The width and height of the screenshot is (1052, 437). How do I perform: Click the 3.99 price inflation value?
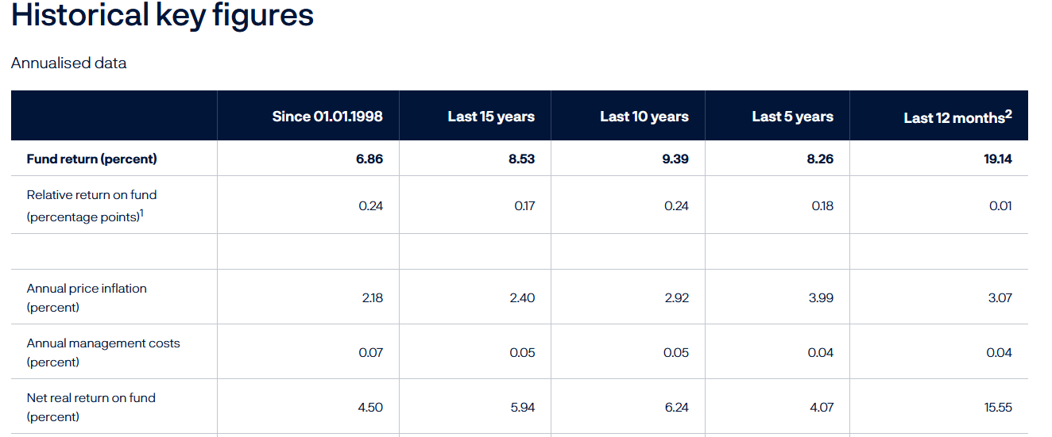click(821, 298)
